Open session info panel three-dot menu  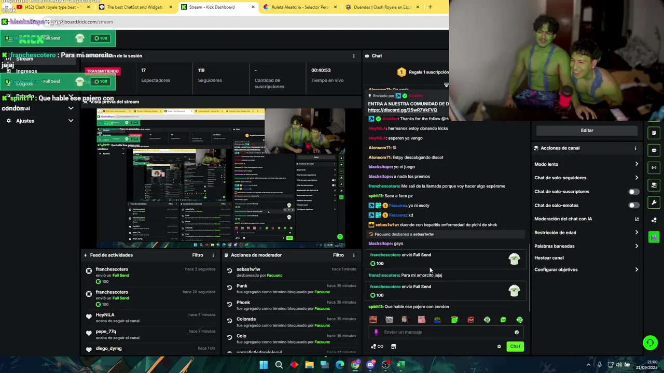point(354,56)
